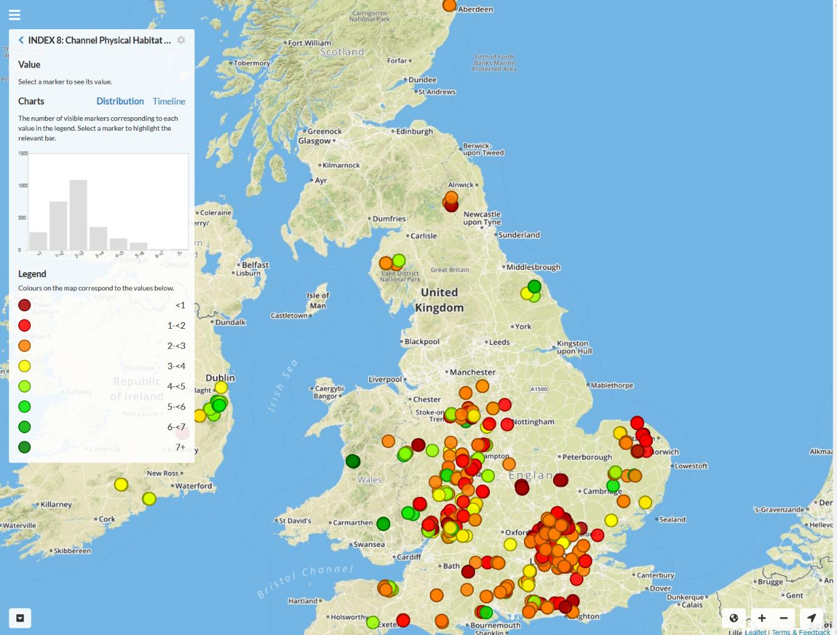The width and height of the screenshot is (837, 635).
Task: Select the yellow 3-<4 legend swatch
Action: tap(24, 366)
